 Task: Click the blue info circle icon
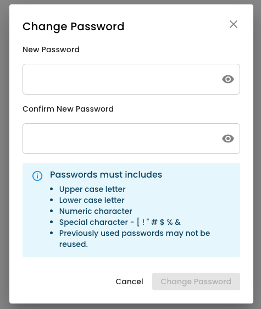37,176
